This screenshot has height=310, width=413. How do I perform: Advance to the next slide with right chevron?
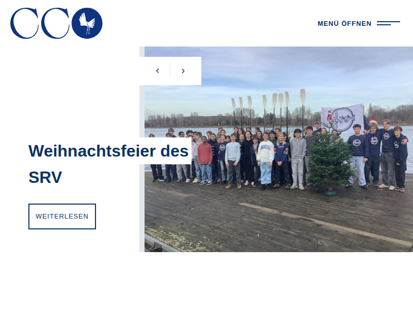tap(183, 71)
